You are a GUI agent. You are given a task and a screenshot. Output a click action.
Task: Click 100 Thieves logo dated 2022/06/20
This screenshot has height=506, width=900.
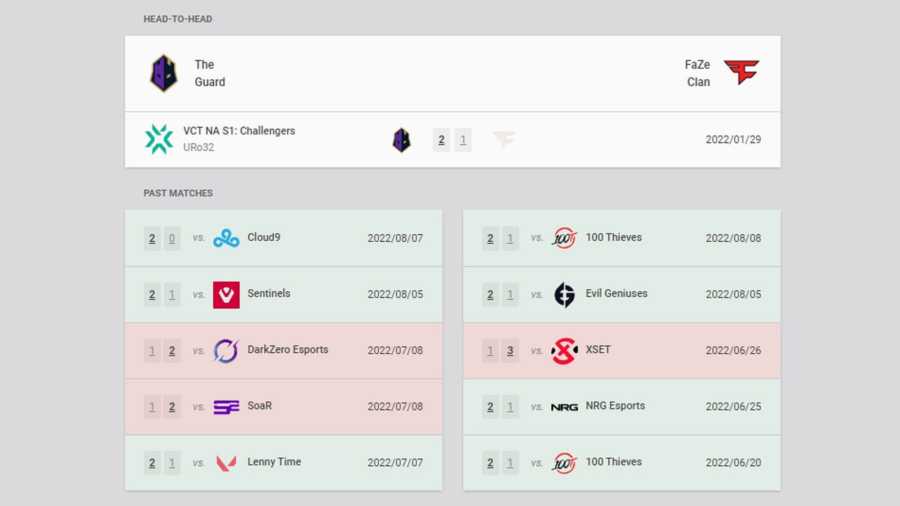pyautogui.click(x=564, y=463)
